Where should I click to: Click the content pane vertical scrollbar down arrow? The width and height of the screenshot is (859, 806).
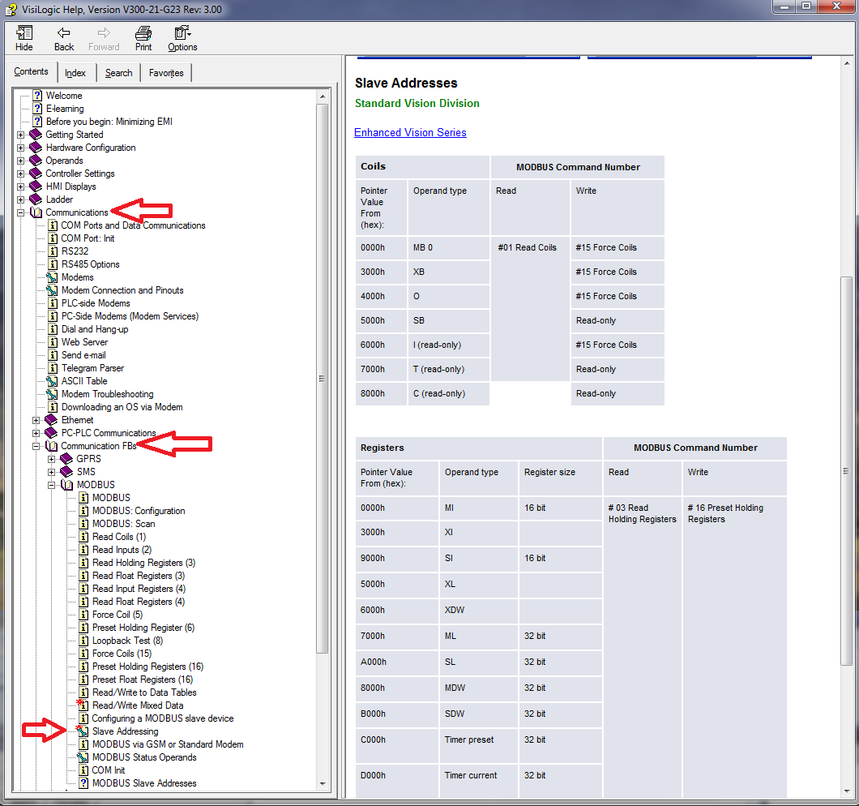pos(846,792)
